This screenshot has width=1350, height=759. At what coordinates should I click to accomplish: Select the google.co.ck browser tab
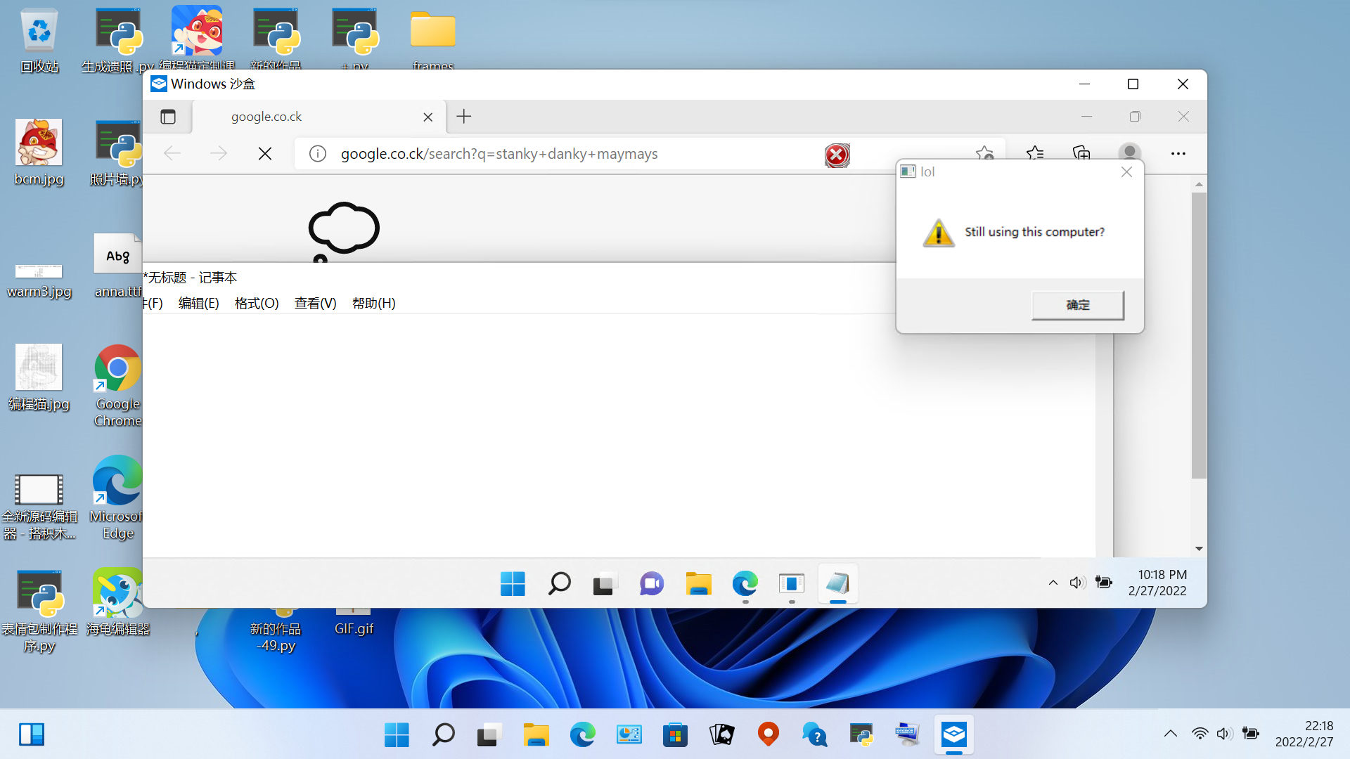pos(319,117)
